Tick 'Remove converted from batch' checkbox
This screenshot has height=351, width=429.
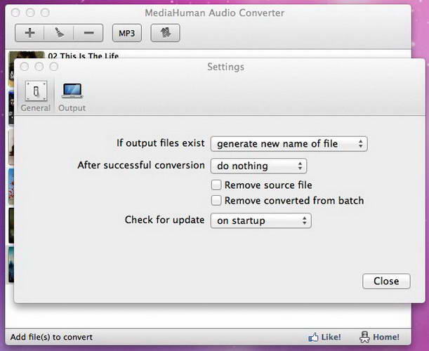[x=216, y=201]
